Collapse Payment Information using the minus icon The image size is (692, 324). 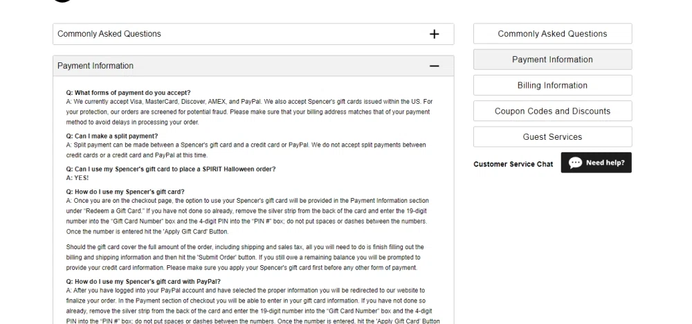click(434, 66)
